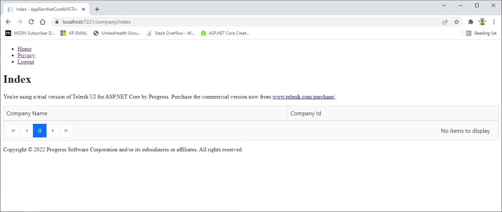This screenshot has height=212, width=502.
Task: Visit www.telerik.com/purchase link
Action: pyautogui.click(x=304, y=97)
